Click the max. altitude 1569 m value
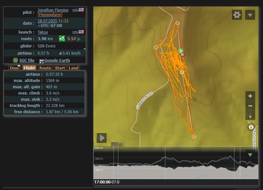Image resolution: width=263 pixels, height=190 pixels. [52, 81]
